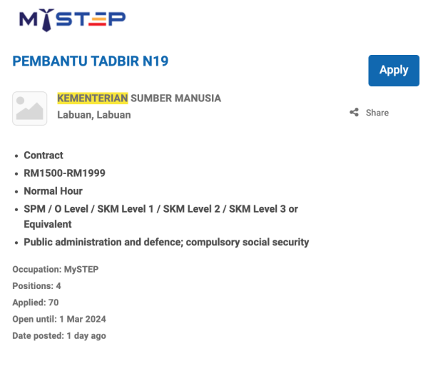Click the MySTEP logo
428x366 pixels.
pyautogui.click(x=72, y=20)
